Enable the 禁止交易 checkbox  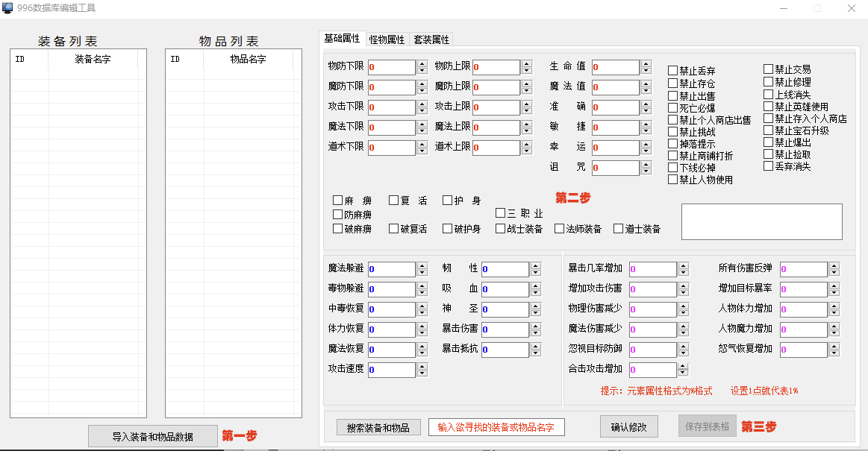(x=768, y=69)
